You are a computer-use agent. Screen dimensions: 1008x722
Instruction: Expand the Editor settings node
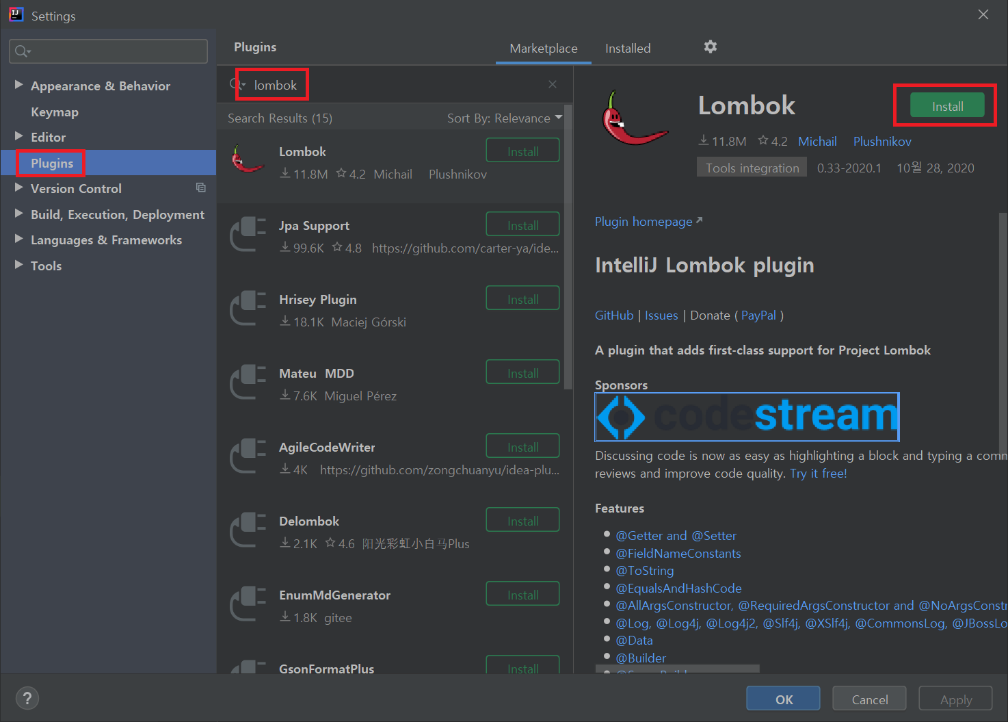click(19, 136)
